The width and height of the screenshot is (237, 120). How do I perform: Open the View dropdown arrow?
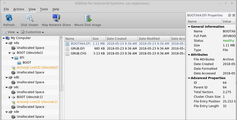pyautogui.click(x=17, y=32)
